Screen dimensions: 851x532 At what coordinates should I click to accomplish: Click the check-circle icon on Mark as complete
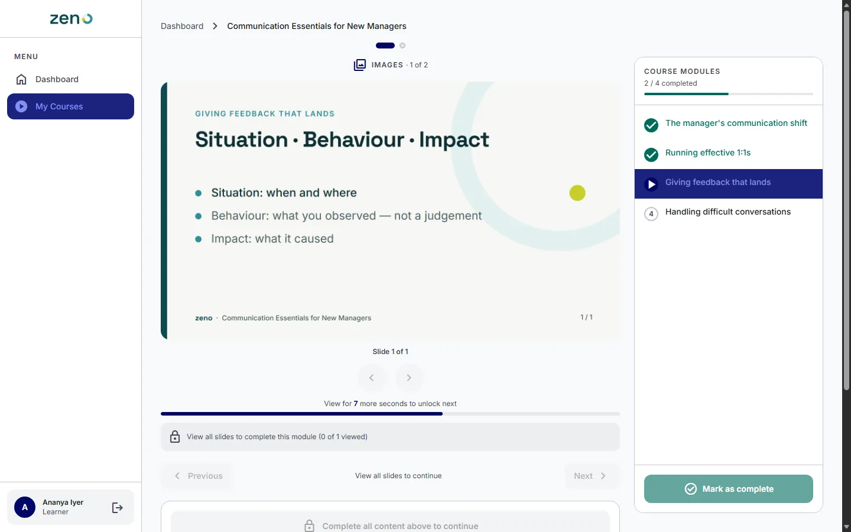click(x=690, y=489)
